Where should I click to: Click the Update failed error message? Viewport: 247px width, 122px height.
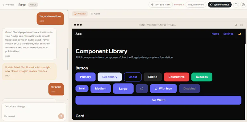click(x=29, y=71)
